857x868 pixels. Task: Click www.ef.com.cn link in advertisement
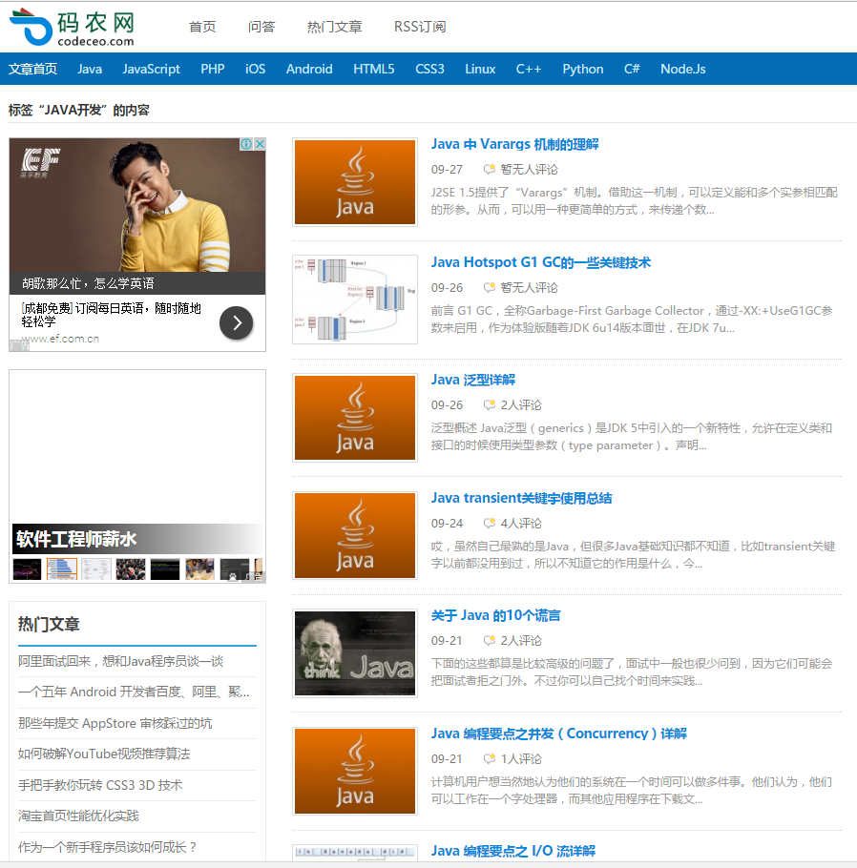pos(60,339)
